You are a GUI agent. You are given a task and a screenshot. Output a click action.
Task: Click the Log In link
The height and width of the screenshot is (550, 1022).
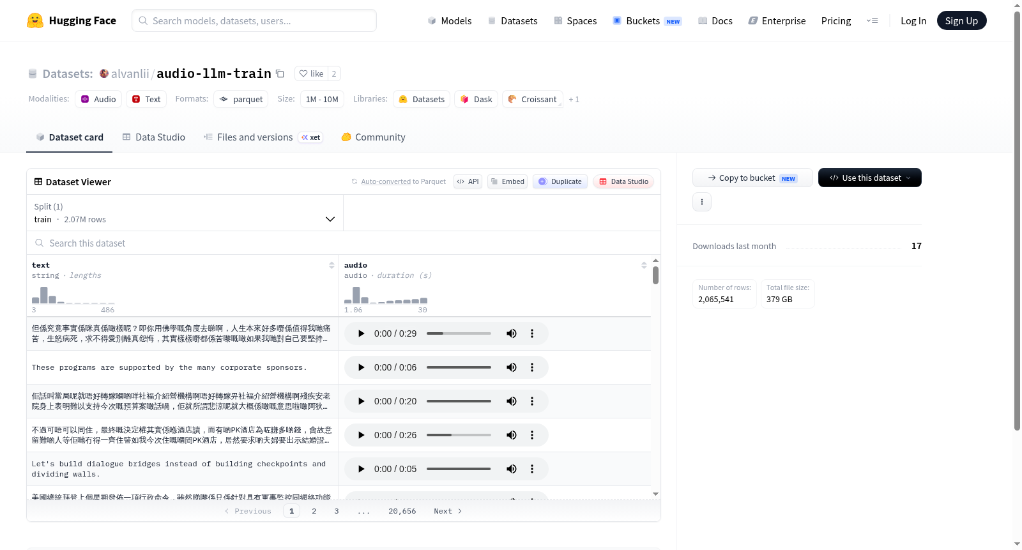[x=913, y=20]
